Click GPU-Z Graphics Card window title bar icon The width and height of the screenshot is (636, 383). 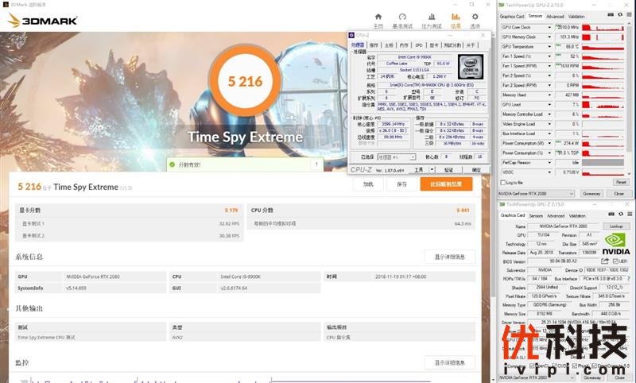pyautogui.click(x=502, y=204)
